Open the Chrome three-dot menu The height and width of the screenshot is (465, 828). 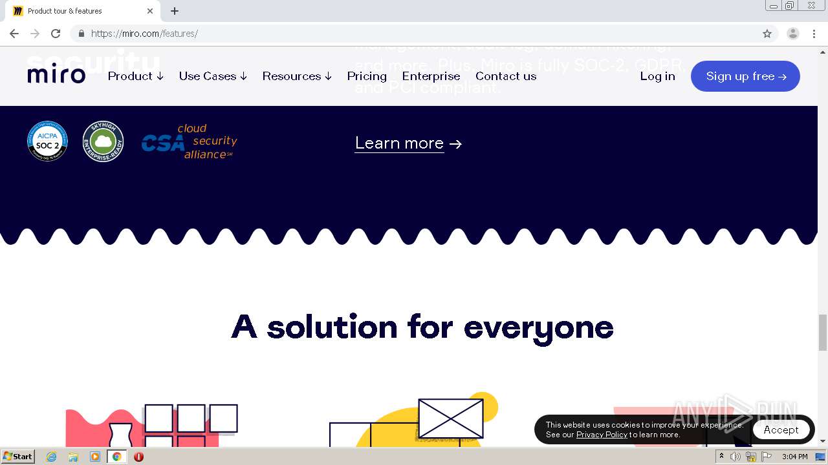[814, 34]
